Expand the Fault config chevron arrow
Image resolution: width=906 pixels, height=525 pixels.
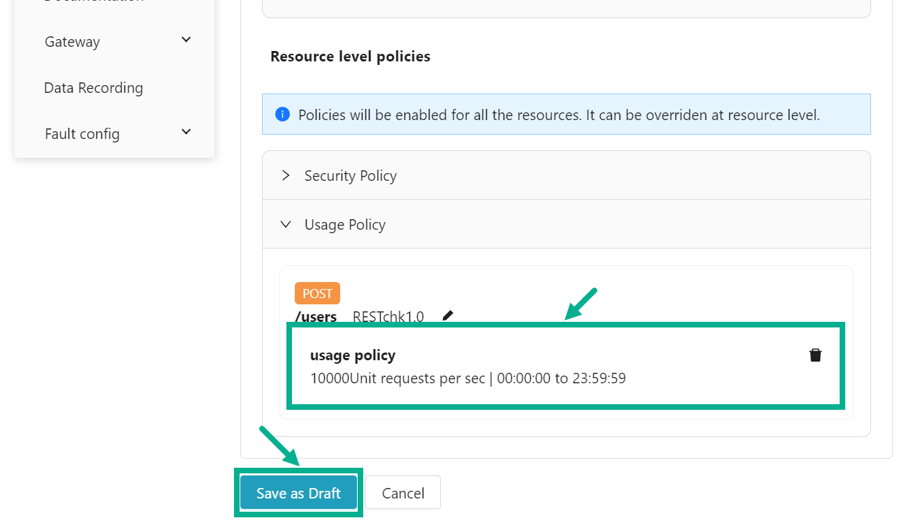186,133
